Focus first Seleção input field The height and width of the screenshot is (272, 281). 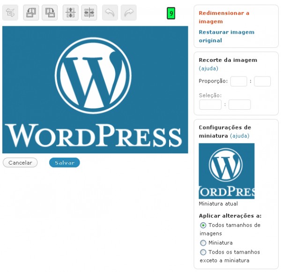click(210, 105)
